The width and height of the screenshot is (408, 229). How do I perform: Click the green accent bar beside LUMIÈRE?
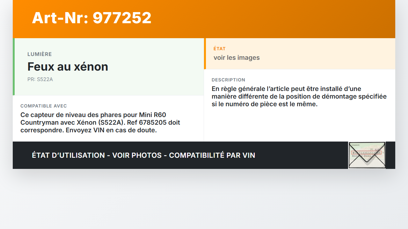[14, 67]
